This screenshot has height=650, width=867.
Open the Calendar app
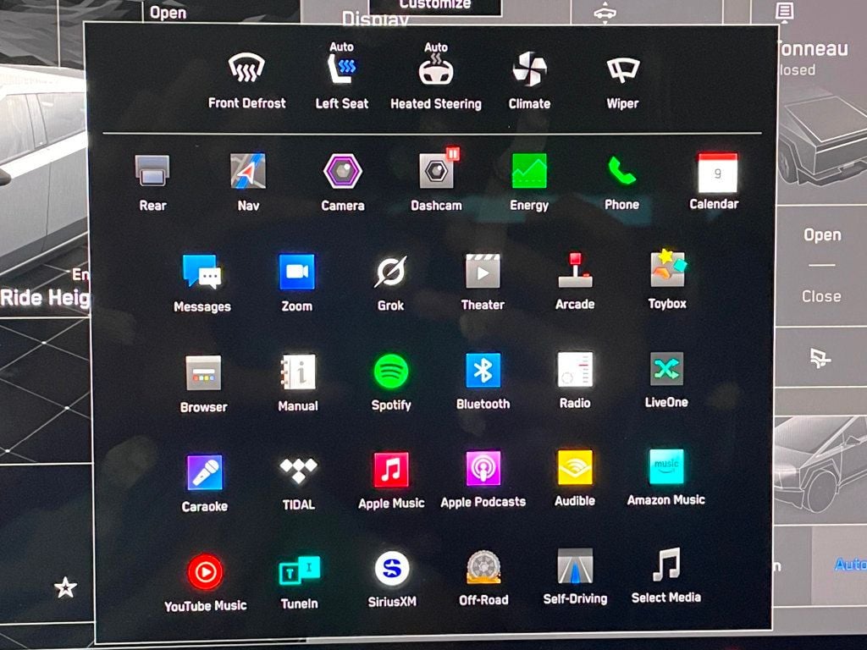[x=715, y=181]
